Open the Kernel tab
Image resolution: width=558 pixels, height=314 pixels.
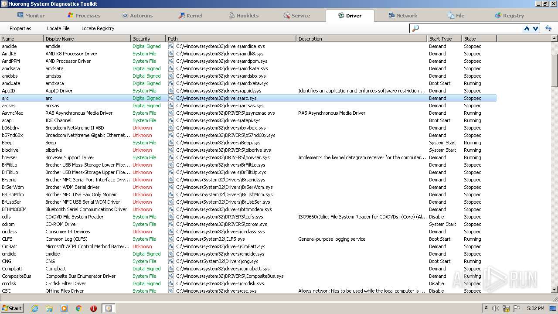tap(191, 15)
